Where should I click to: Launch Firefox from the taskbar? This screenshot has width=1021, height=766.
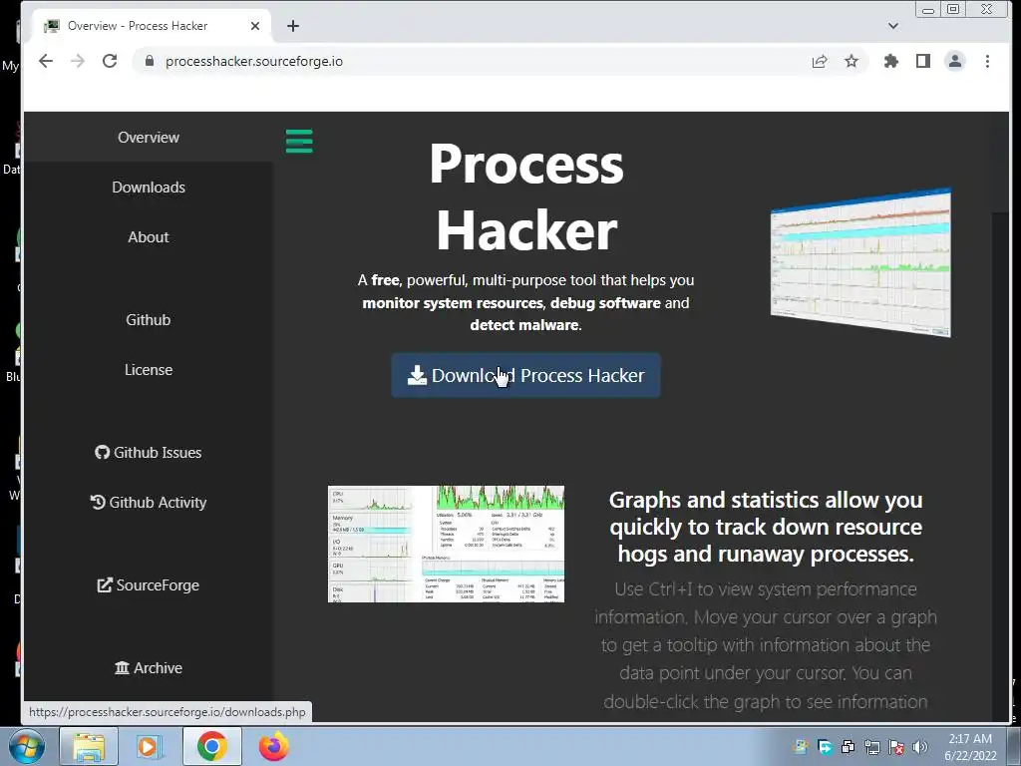(273, 746)
